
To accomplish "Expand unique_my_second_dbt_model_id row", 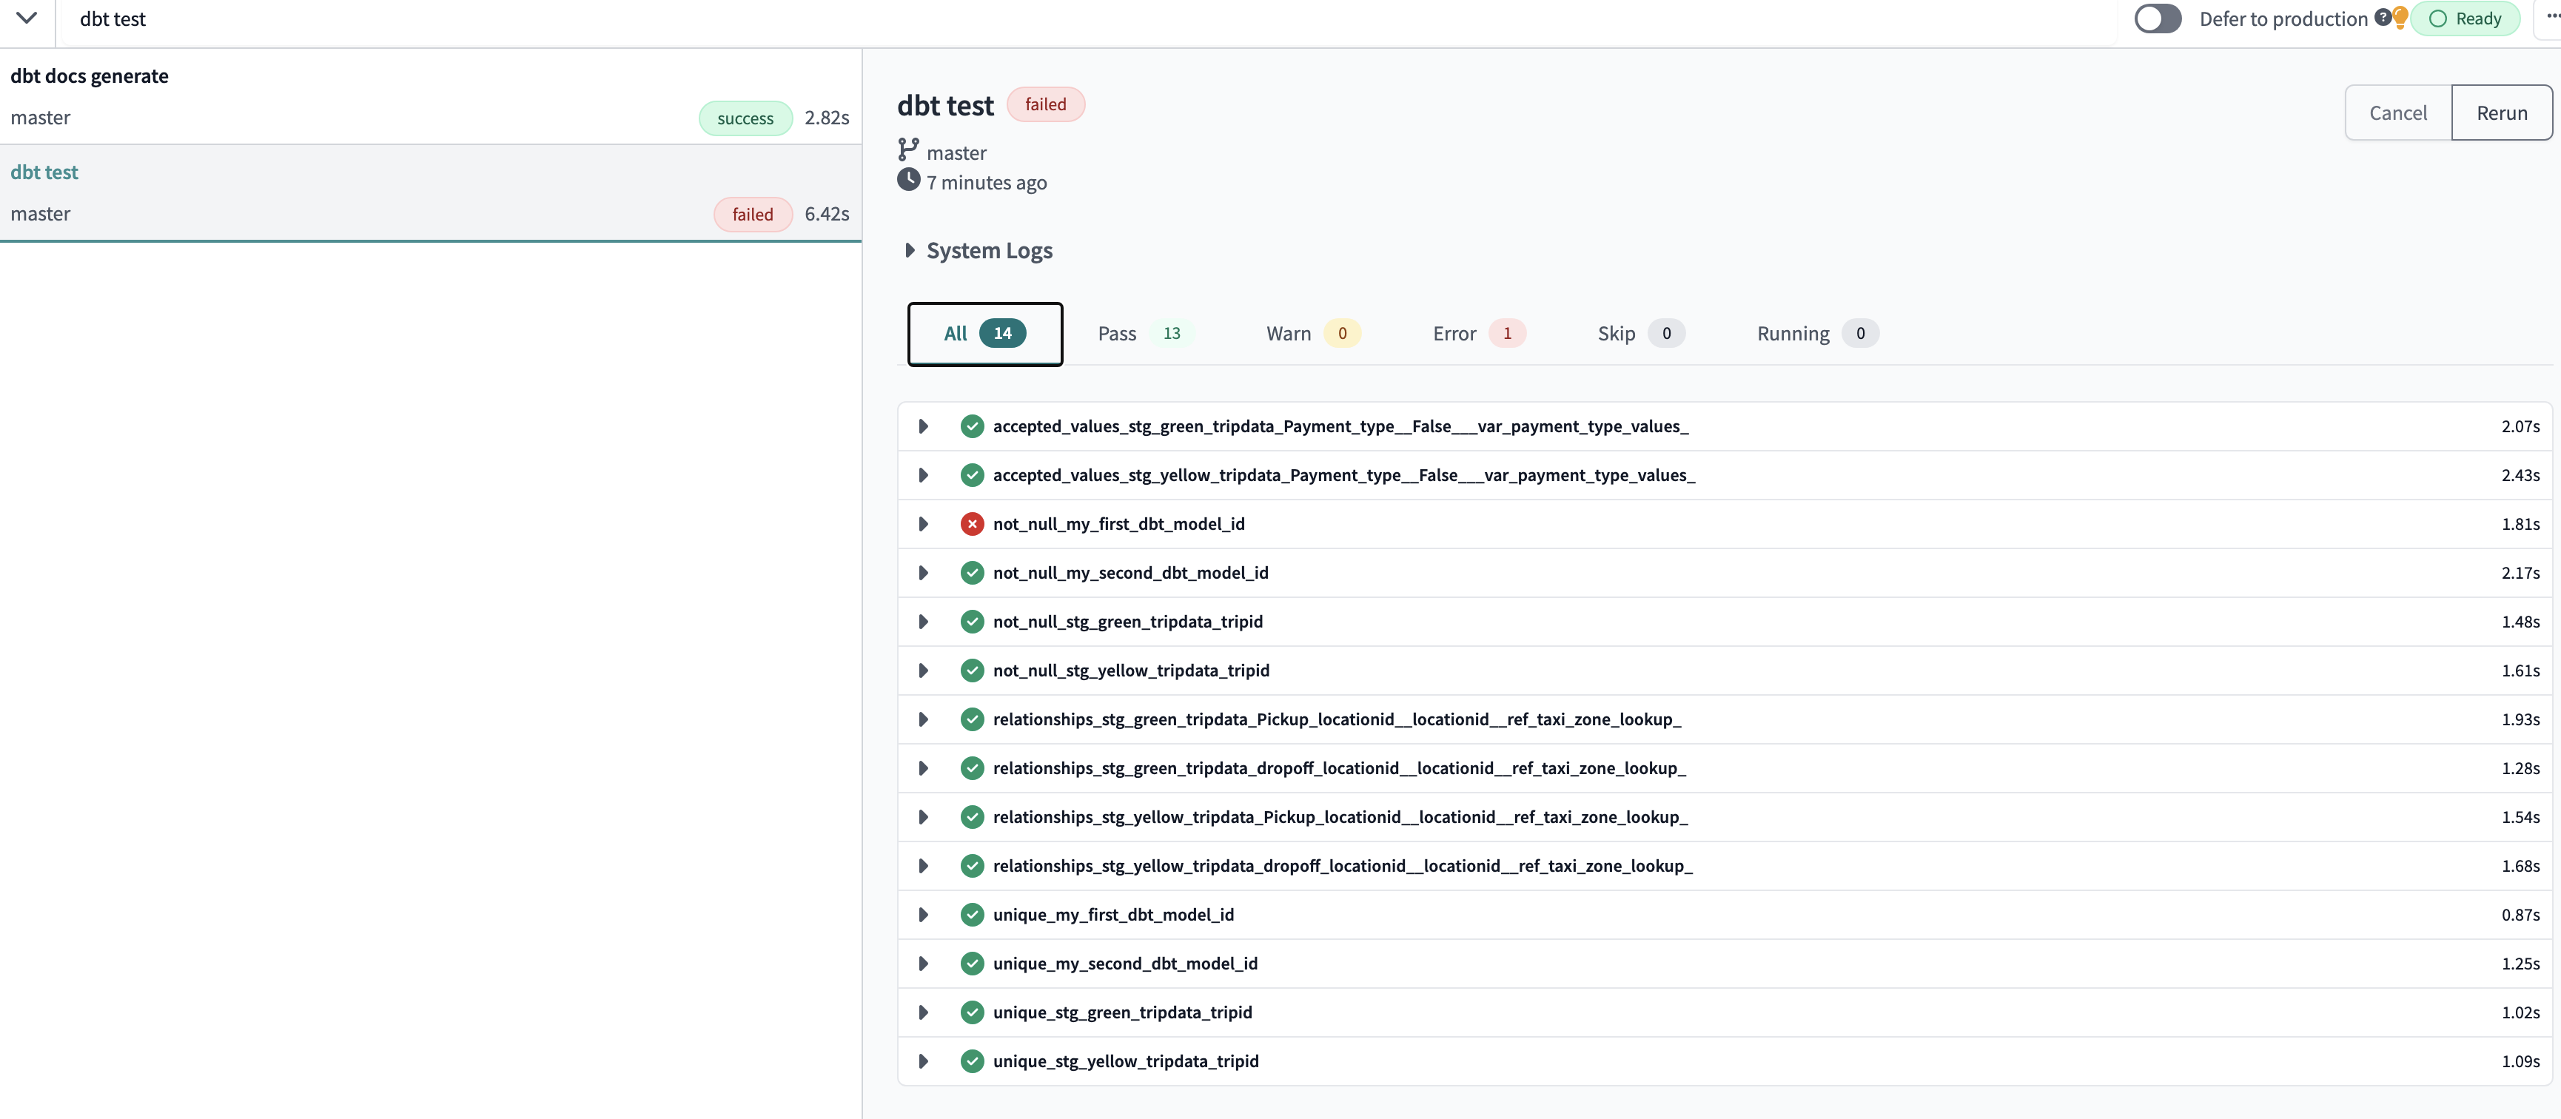I will (924, 963).
